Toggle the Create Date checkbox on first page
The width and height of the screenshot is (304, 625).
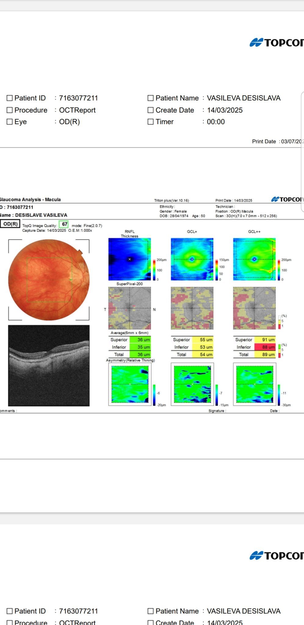pos(150,110)
